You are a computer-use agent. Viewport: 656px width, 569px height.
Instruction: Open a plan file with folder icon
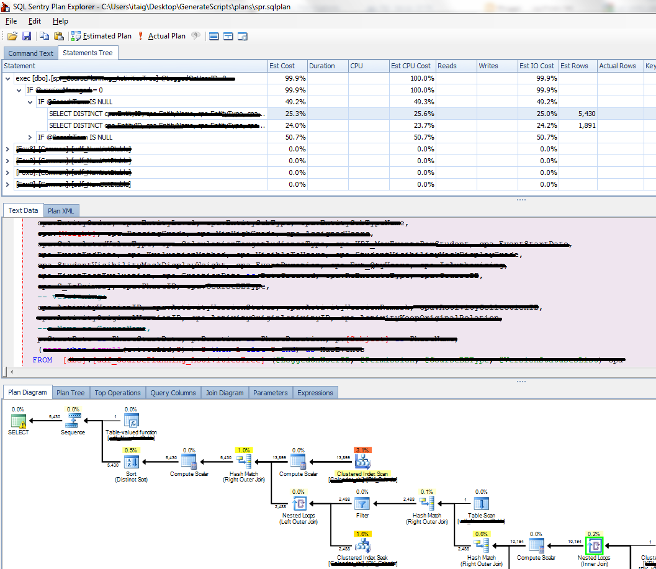click(12, 37)
